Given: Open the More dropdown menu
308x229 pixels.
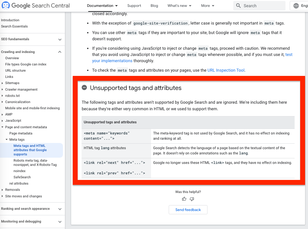Looking at the screenshot, I should coord(208,6).
